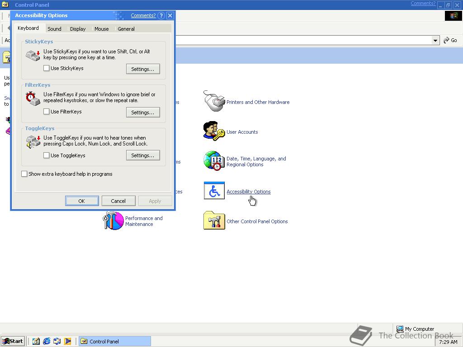Open Printers and Other Hardware icon
Image resolution: width=463 pixels, height=347 pixels.
(214, 101)
